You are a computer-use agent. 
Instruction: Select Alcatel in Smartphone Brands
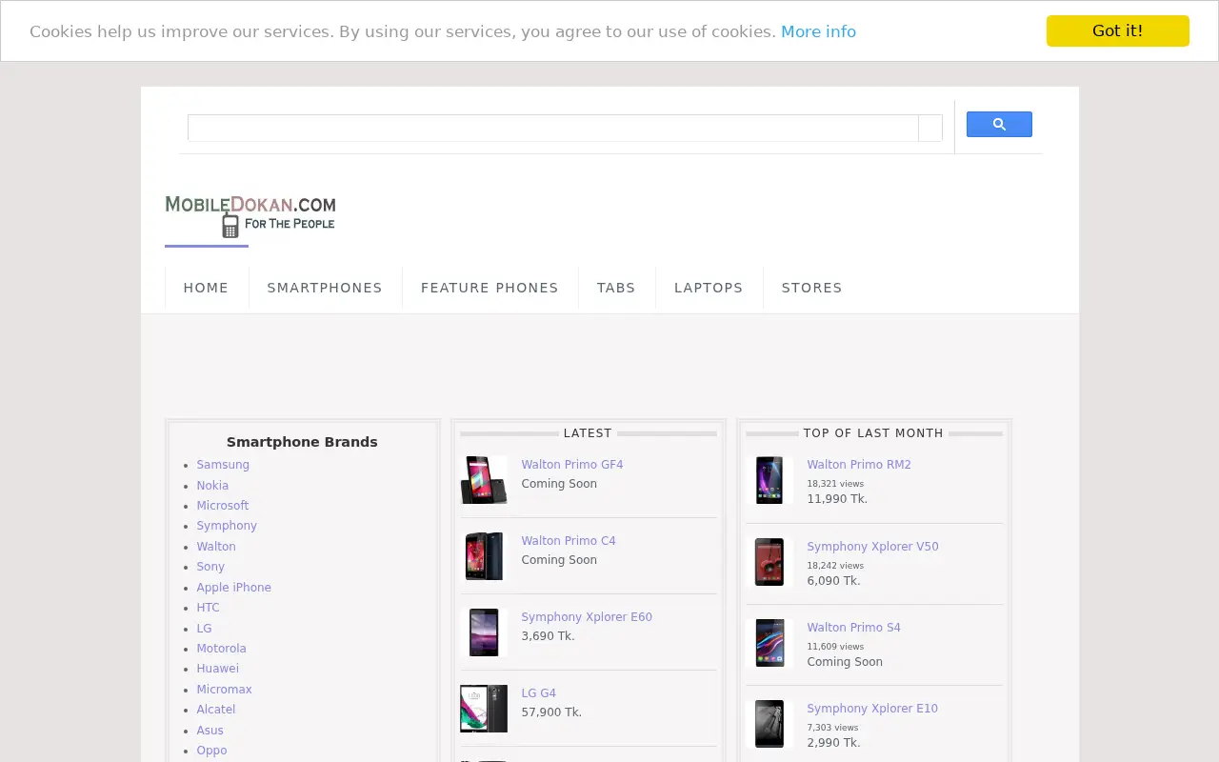pos(216,710)
